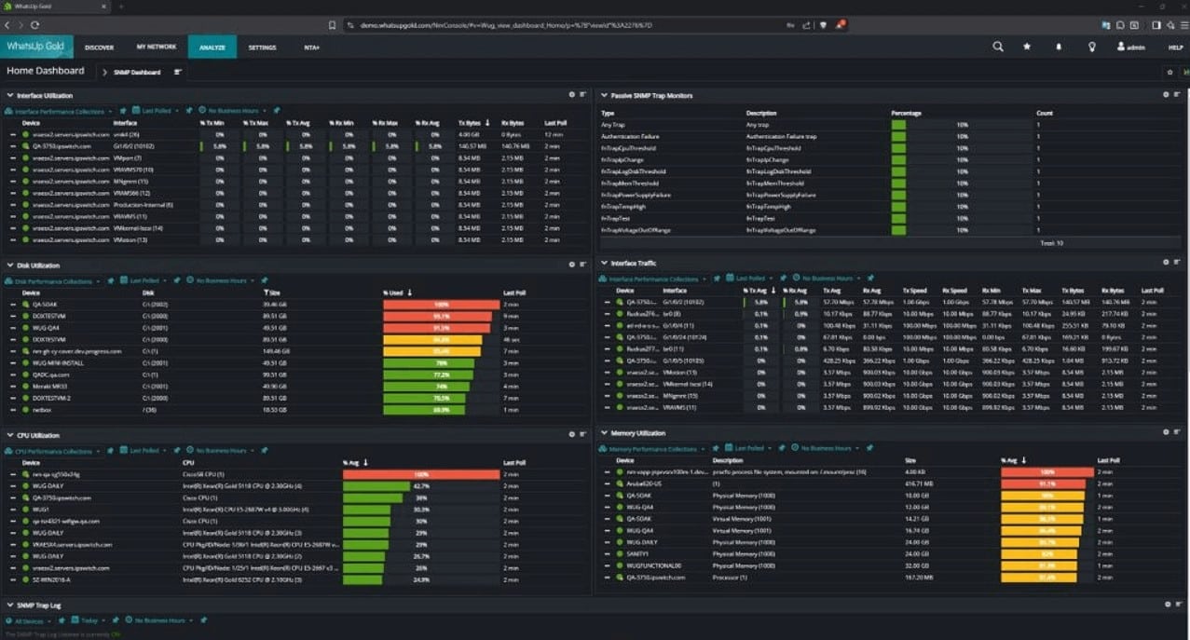
Task: Select the SNMP Dashboard tab
Action: click(137, 72)
